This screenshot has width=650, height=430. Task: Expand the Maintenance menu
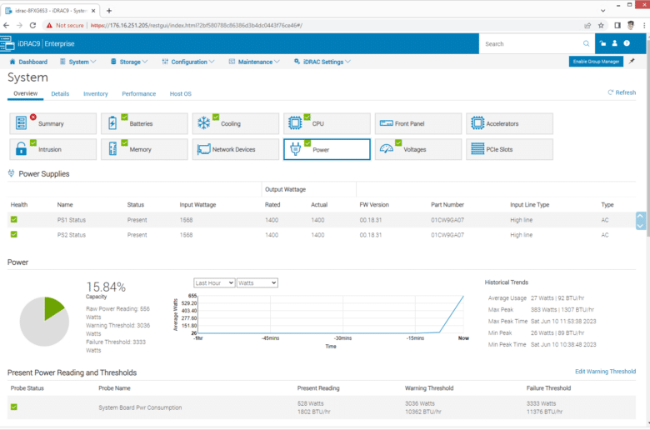coord(254,62)
